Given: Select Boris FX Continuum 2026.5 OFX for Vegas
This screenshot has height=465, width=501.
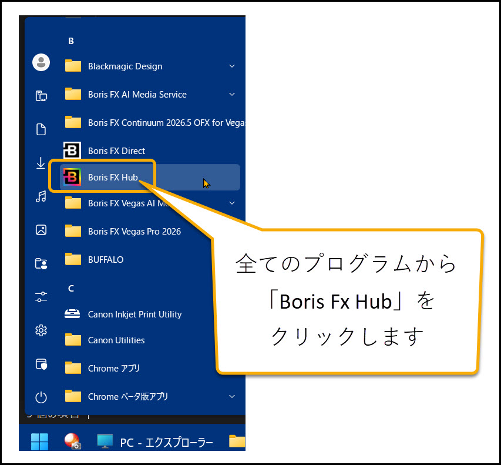Looking at the screenshot, I should click(166, 122).
